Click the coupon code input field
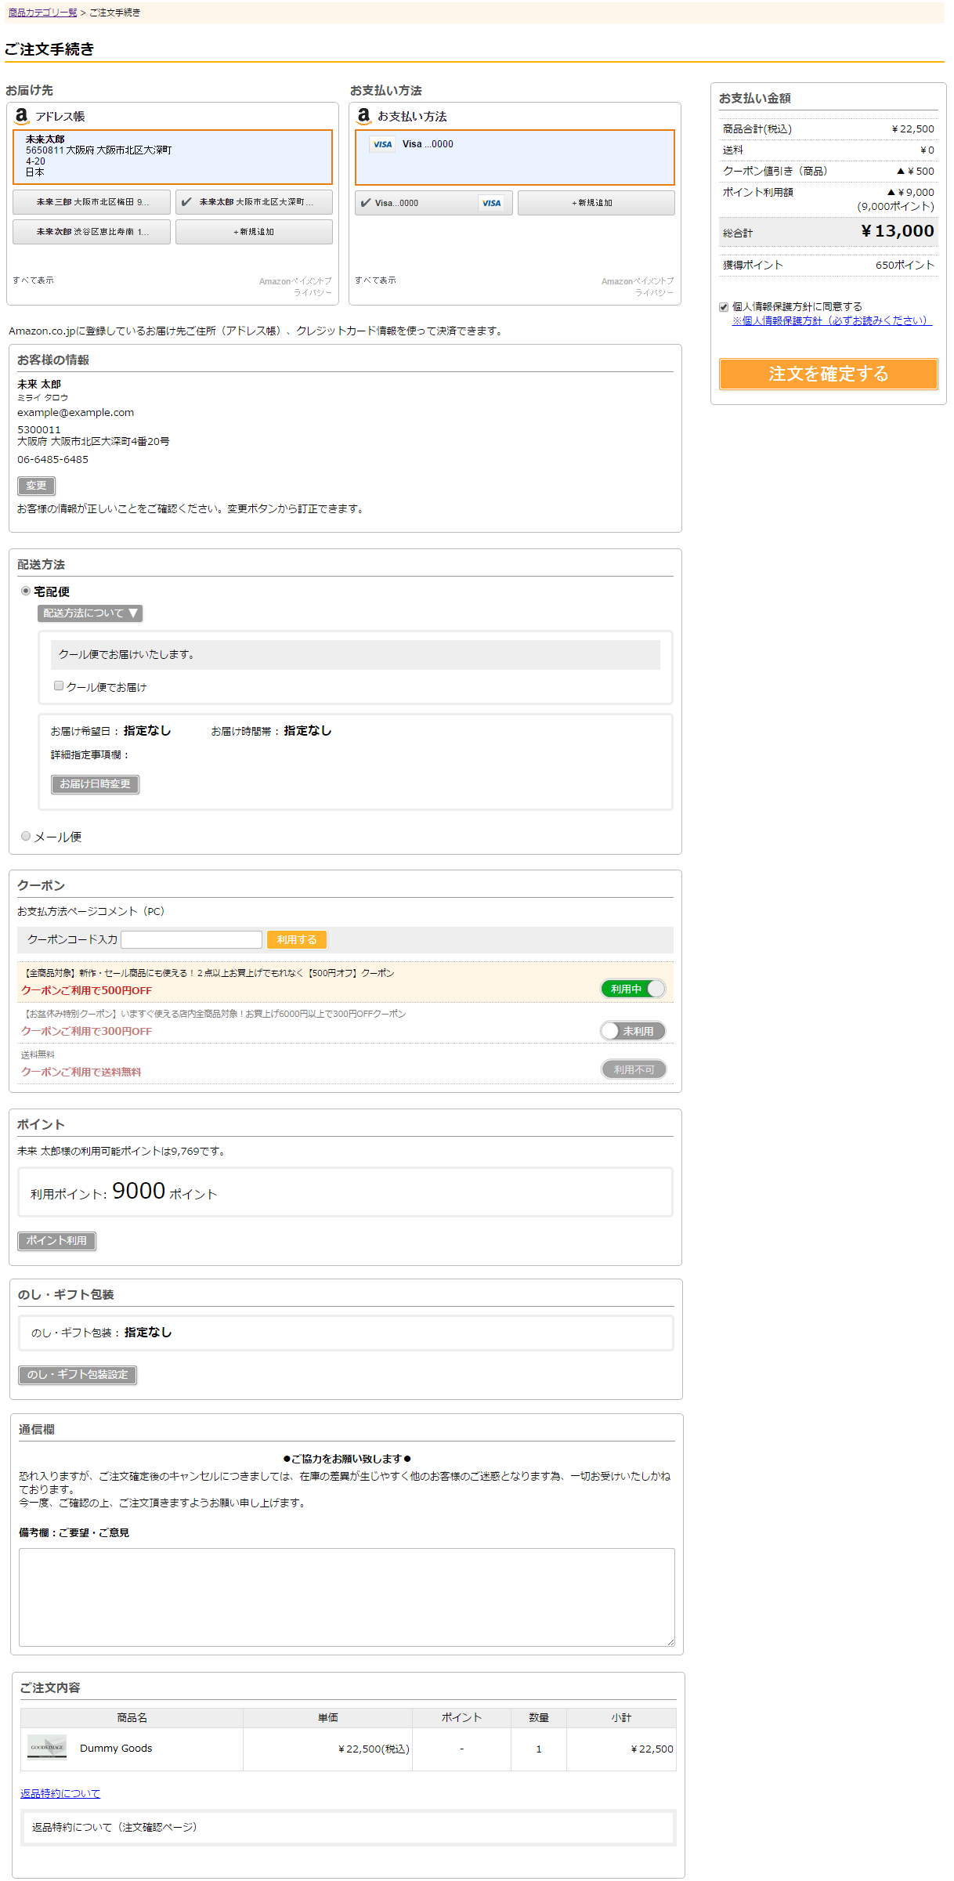The width and height of the screenshot is (954, 1881). coord(192,939)
